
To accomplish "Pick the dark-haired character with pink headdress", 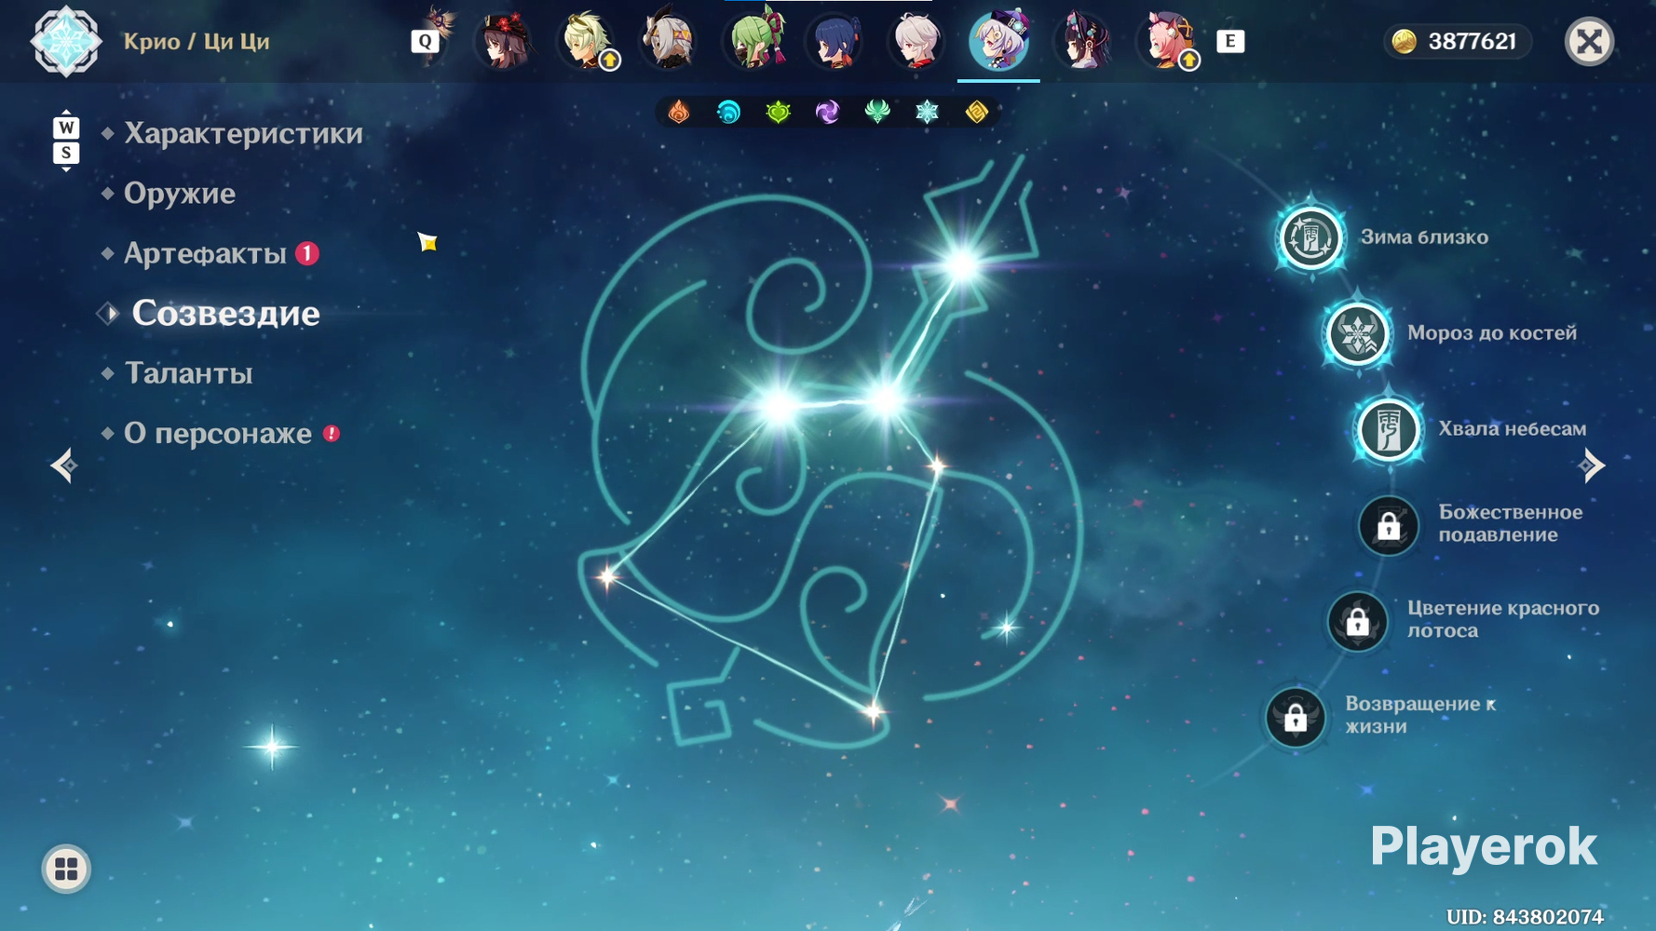I will click(1081, 41).
